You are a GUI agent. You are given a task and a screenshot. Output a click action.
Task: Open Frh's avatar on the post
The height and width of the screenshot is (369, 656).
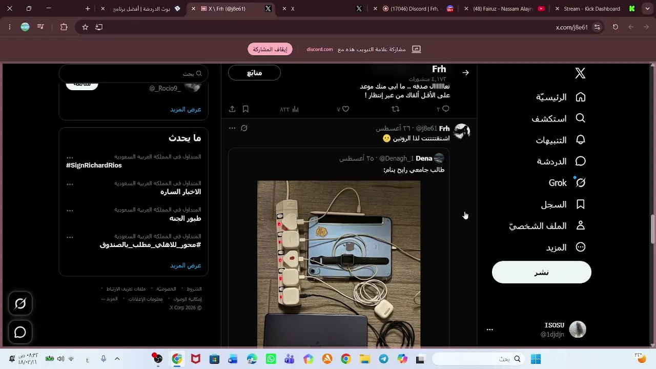coord(462,132)
